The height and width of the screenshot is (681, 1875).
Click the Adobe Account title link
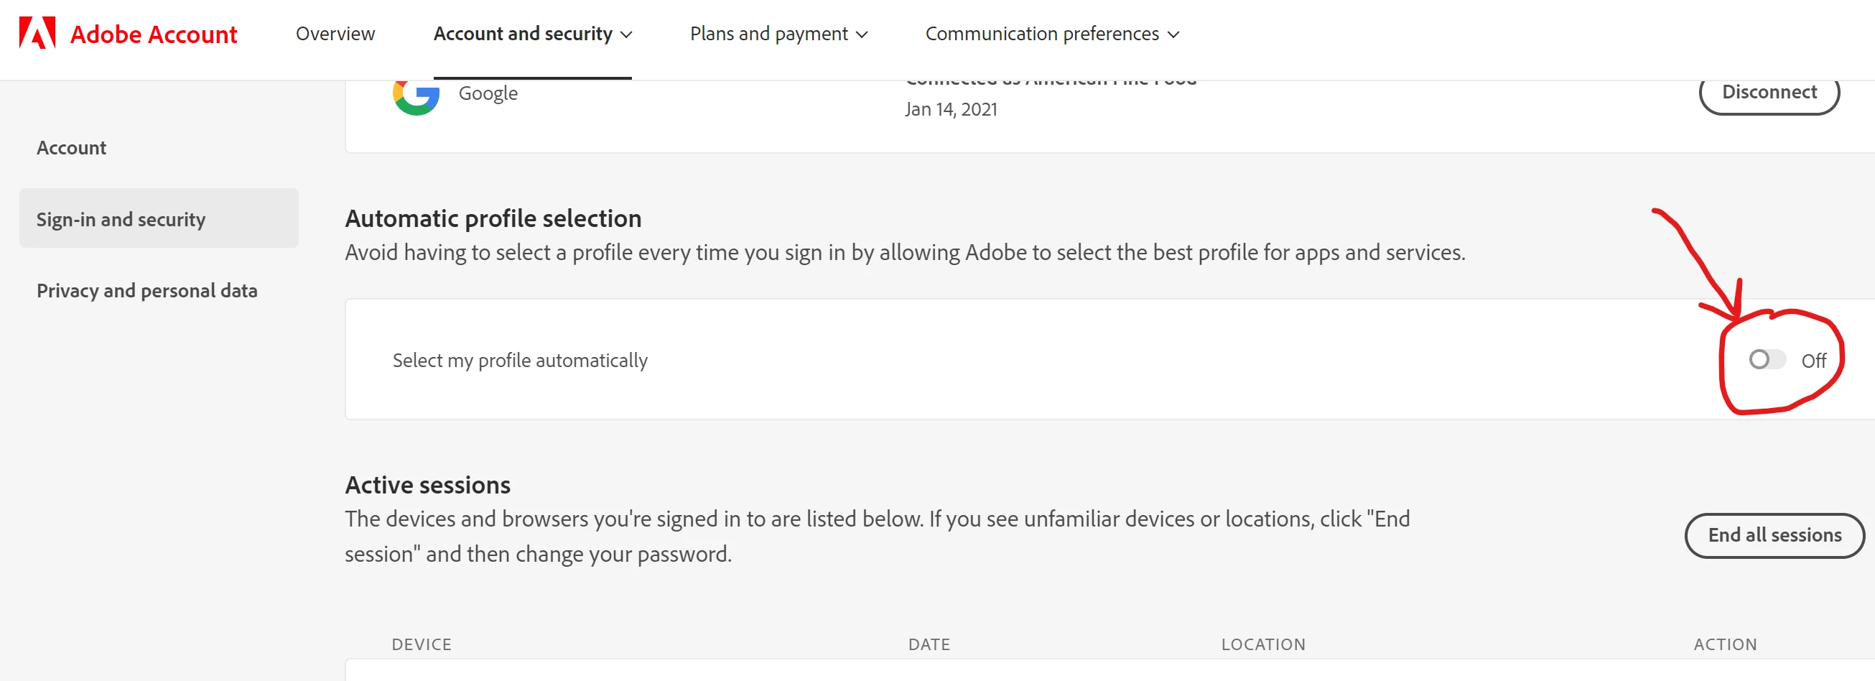pos(154,34)
